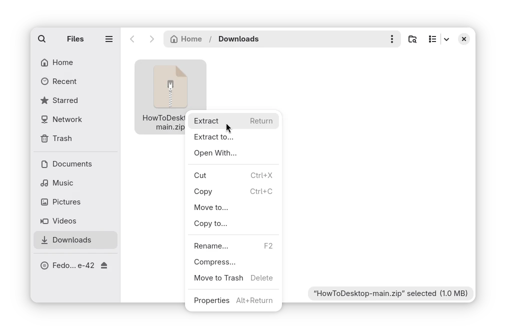Screen dimensions: 506x336
Task: Expand view options chevron dropdown
Action: coord(446,39)
